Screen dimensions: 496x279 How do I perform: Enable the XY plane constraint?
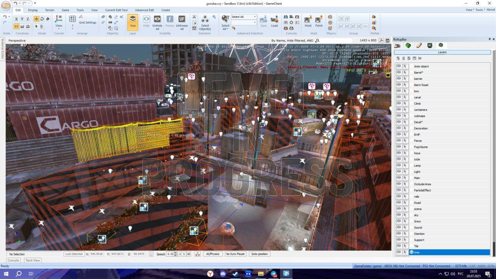point(17,26)
